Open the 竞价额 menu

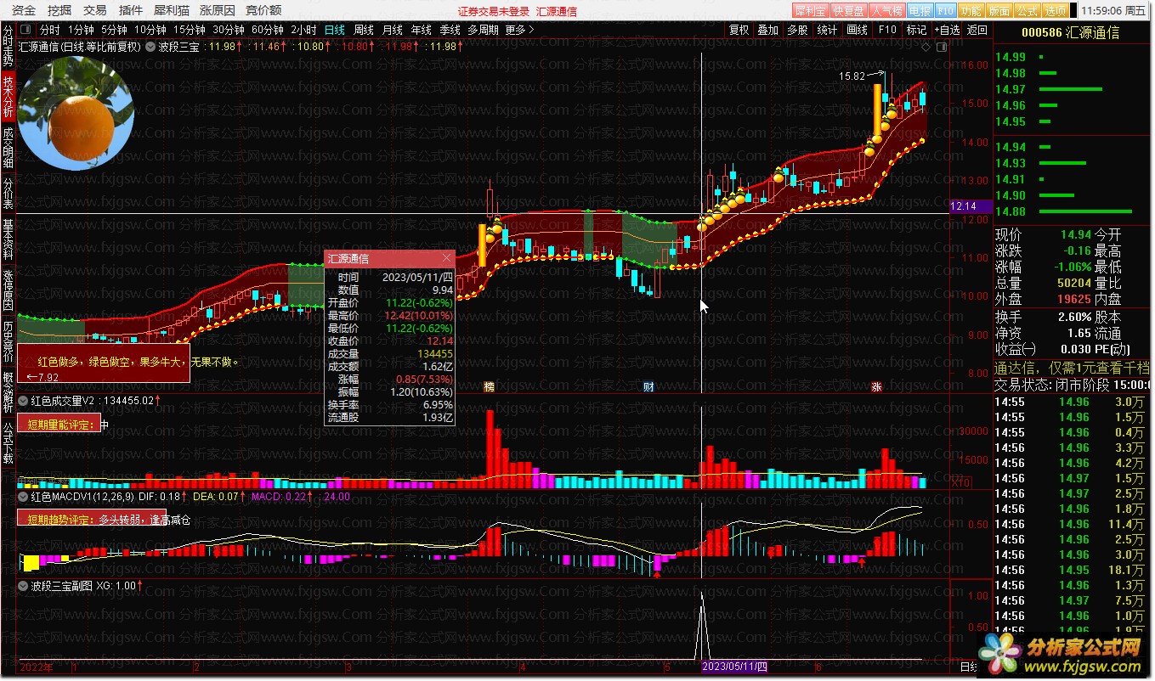tap(263, 11)
